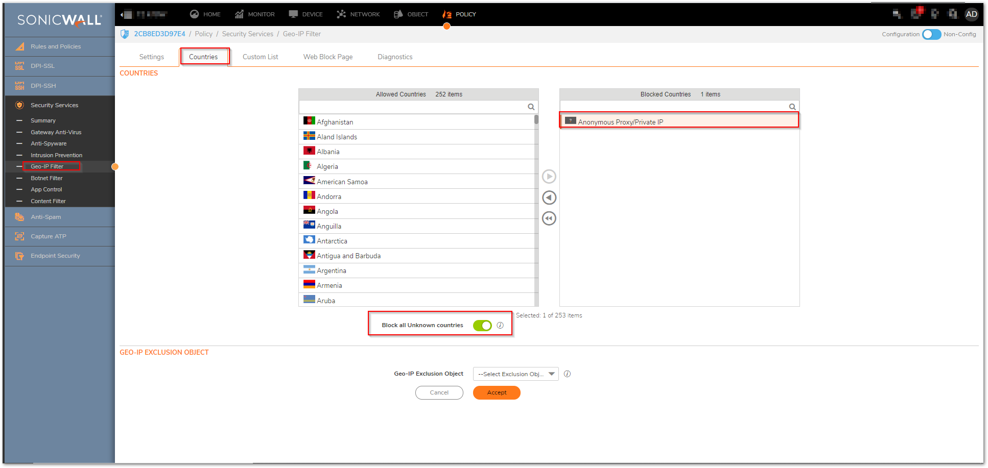Image resolution: width=988 pixels, height=468 pixels.
Task: Open the NETWORK top navigation item
Action: 358,14
